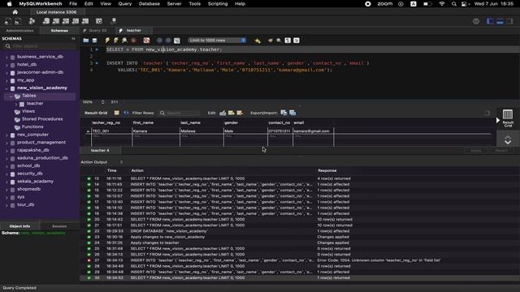
Task: Click the new SQL tab toolbar icon
Action: [x=8, y=21]
